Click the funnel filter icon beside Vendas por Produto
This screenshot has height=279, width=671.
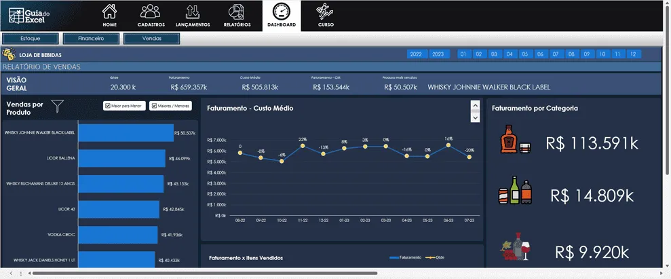pos(58,106)
